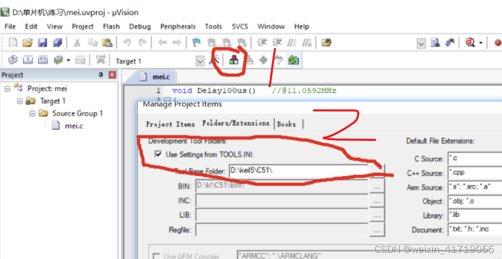Open the Target 1 selection dropdown
The width and height of the screenshot is (502, 259).
click(x=200, y=61)
